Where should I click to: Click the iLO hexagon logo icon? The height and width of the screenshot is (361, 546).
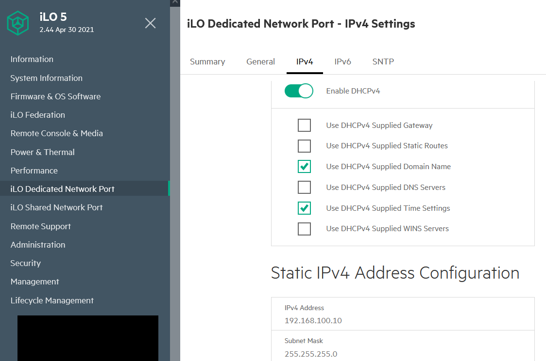[x=18, y=23]
